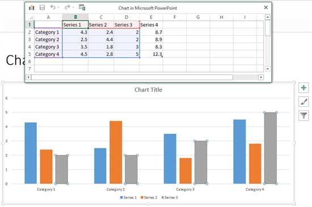This screenshot has width=312, height=207.
Task: Click the Chart Title text
Action: 148,90
